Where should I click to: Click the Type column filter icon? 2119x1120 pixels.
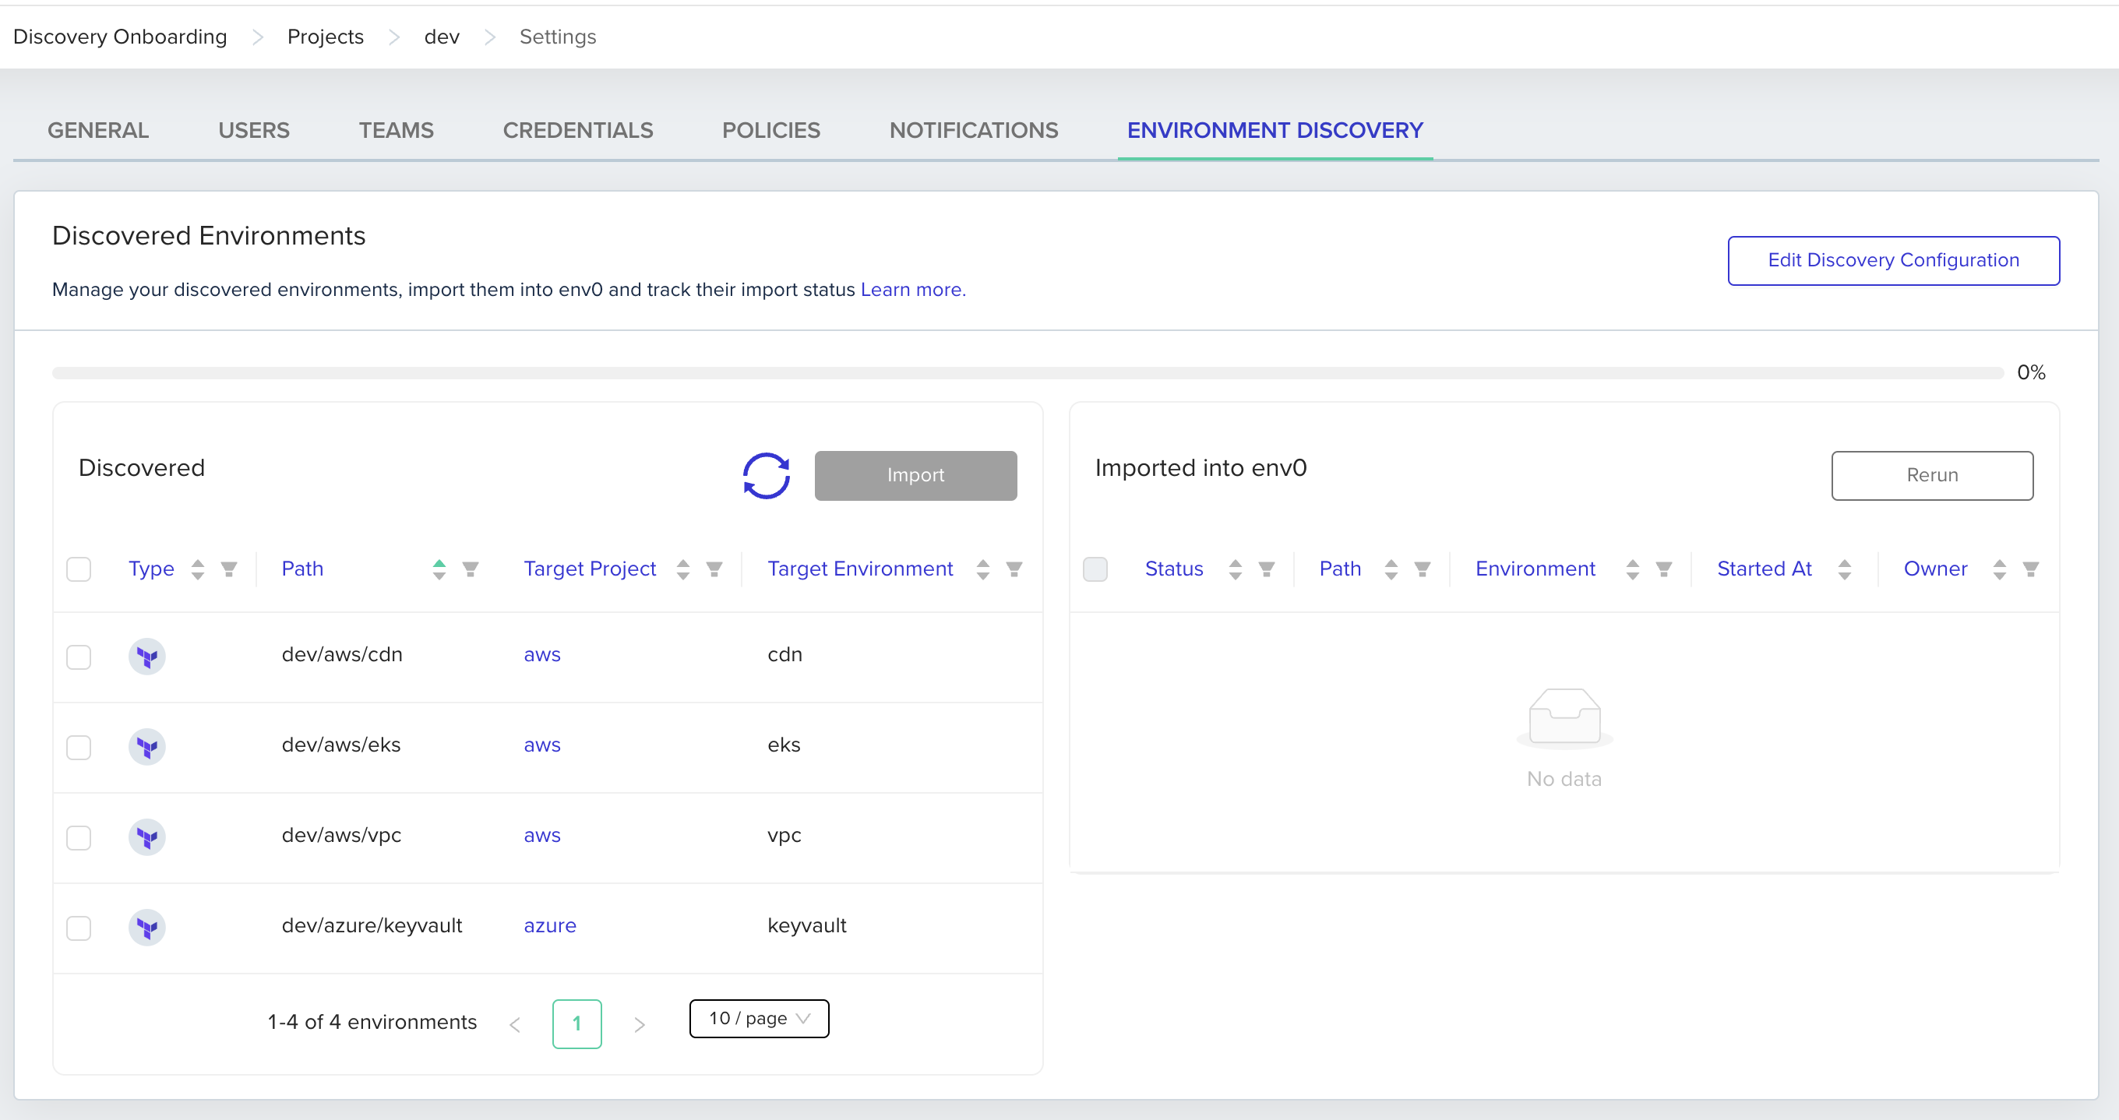tap(229, 569)
